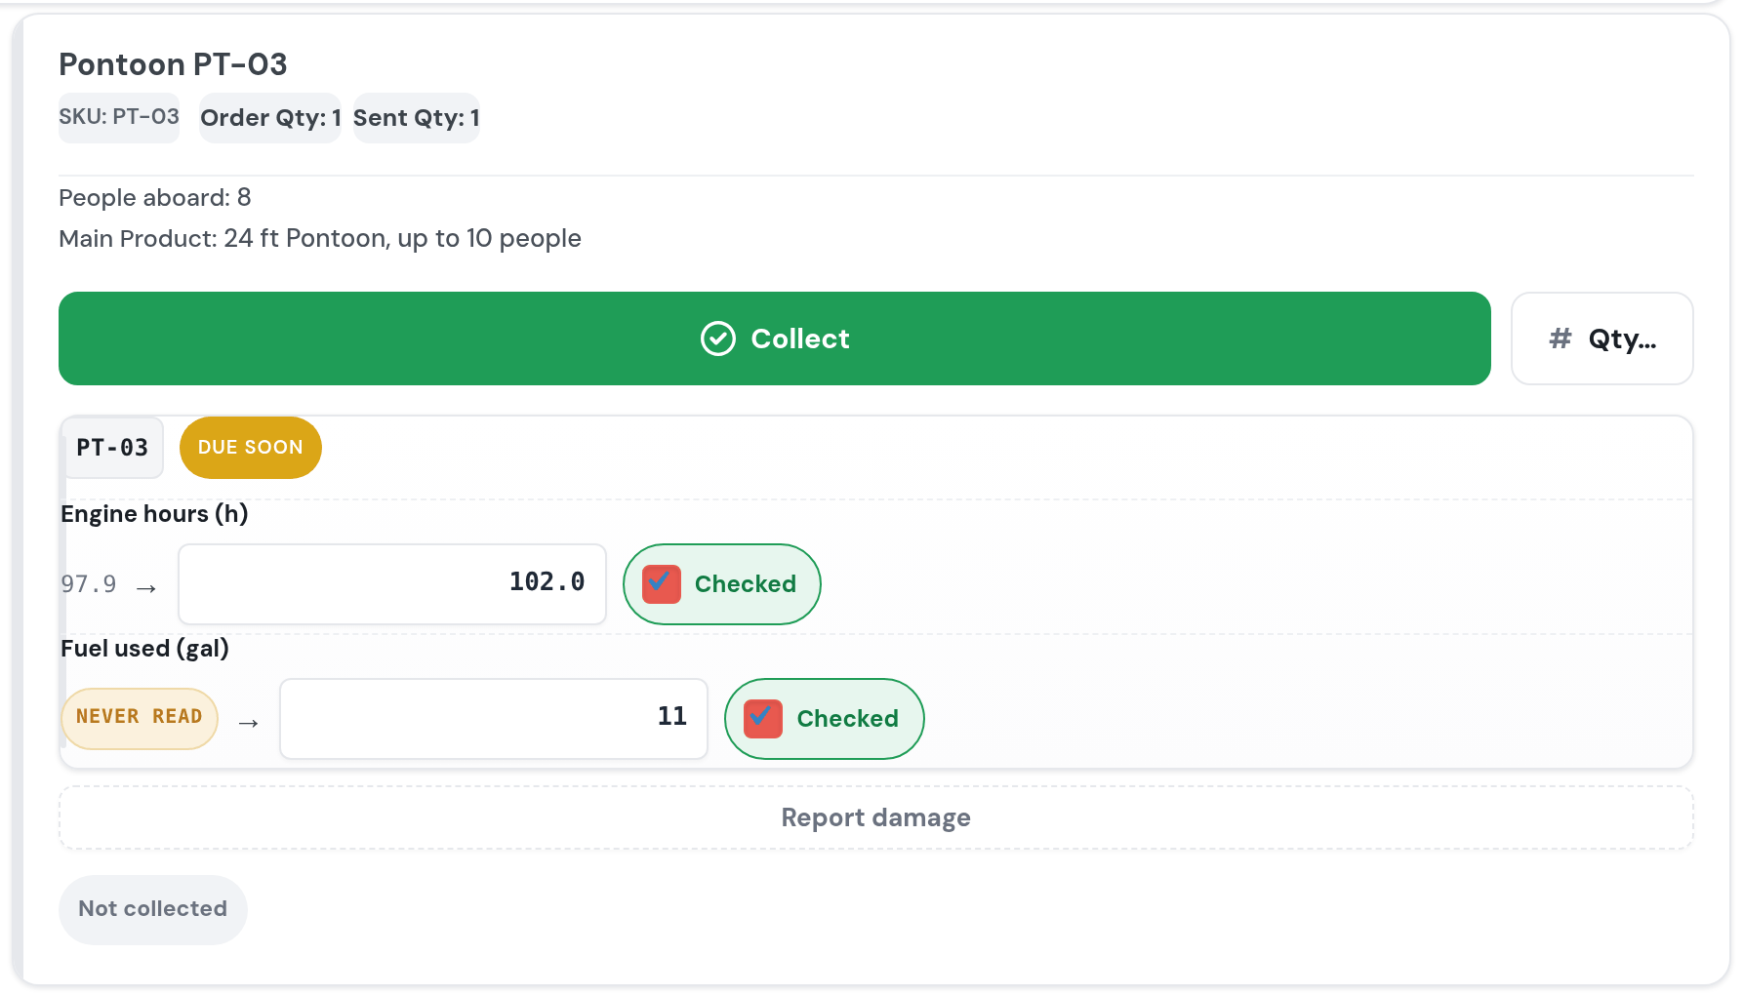Click the arrow after 97.9 reading
The image size is (1743, 995).
click(x=146, y=588)
